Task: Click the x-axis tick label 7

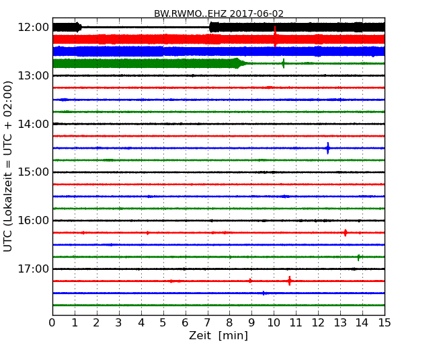Action: coord(207,323)
